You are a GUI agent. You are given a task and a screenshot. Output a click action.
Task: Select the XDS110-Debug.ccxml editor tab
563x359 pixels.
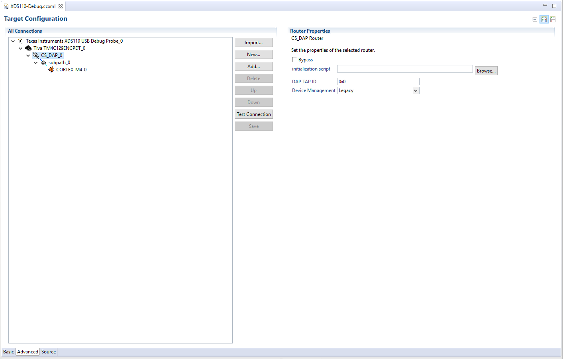pyautogui.click(x=33, y=6)
